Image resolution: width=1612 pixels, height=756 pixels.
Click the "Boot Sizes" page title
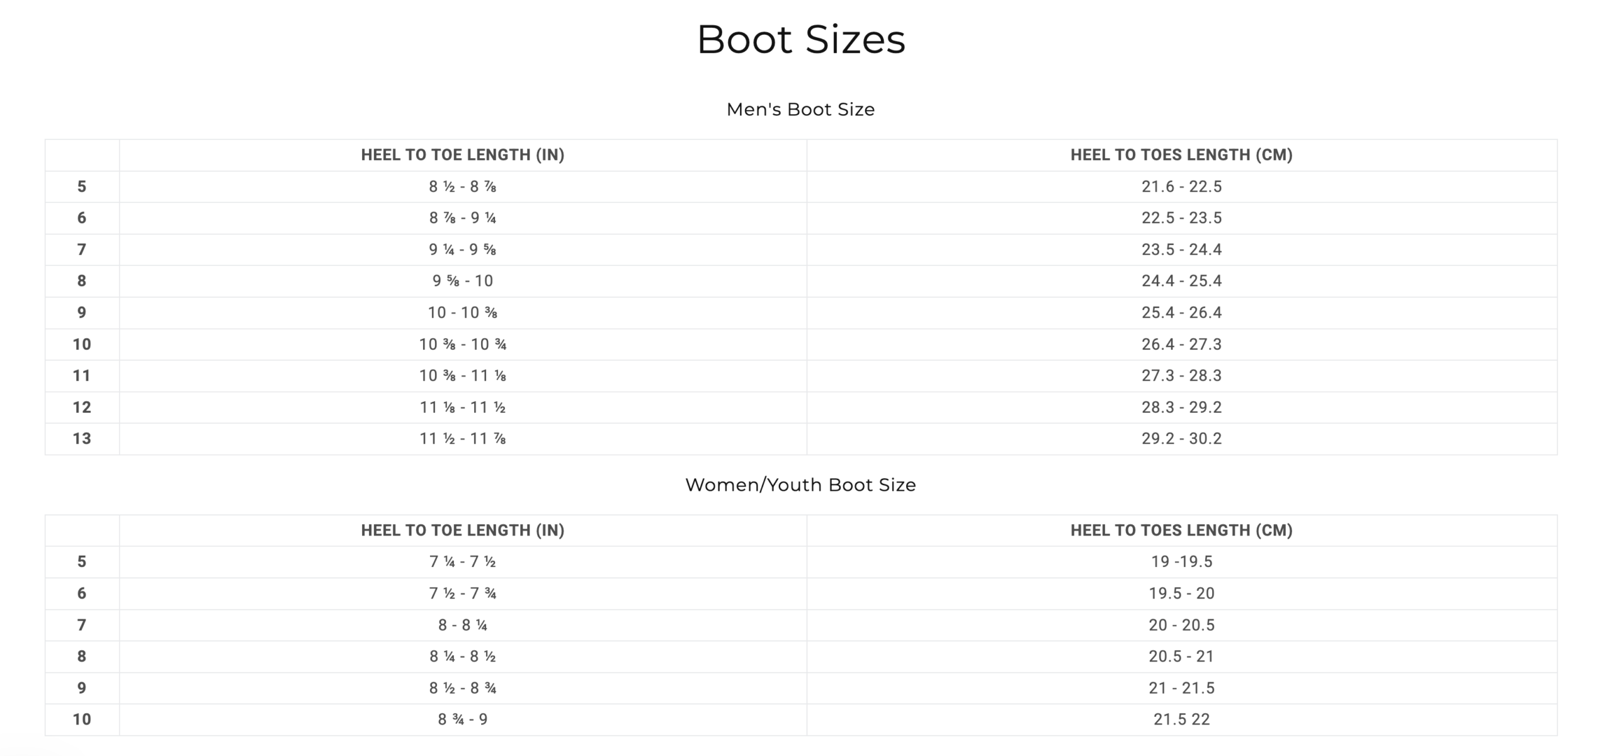pyautogui.click(x=801, y=40)
